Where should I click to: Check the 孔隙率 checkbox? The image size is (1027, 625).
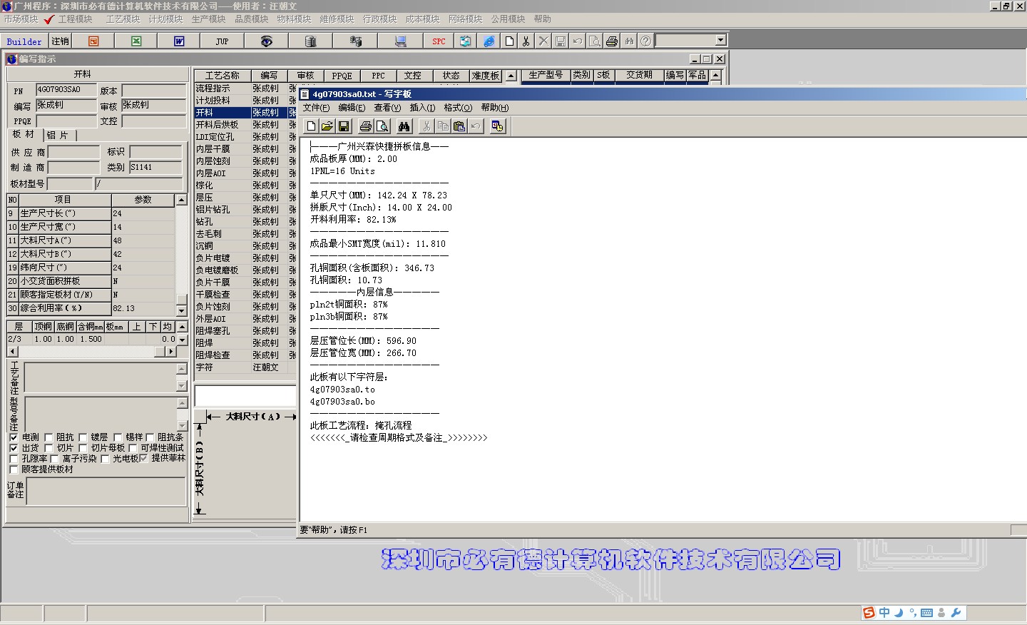tap(14, 459)
